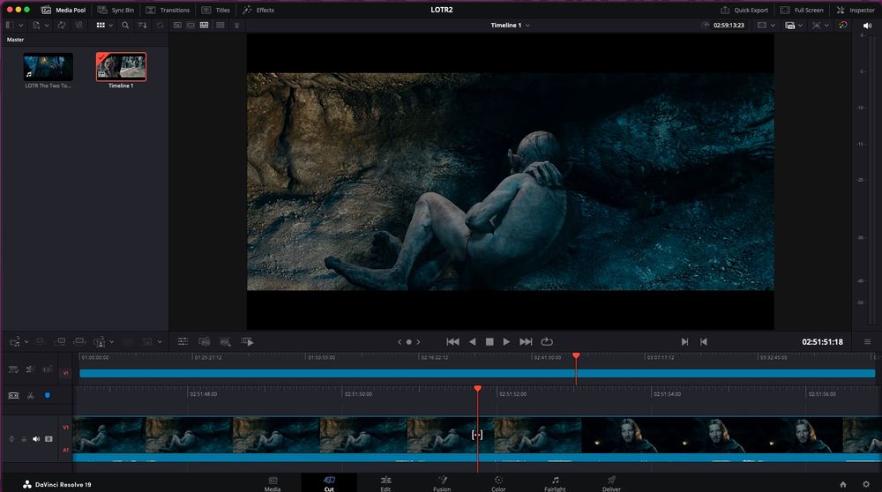Go to the first frame of timeline
882x492 pixels.
pos(452,342)
